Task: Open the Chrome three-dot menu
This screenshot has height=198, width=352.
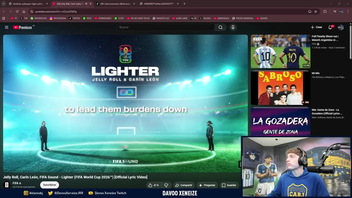Action: [348, 12]
